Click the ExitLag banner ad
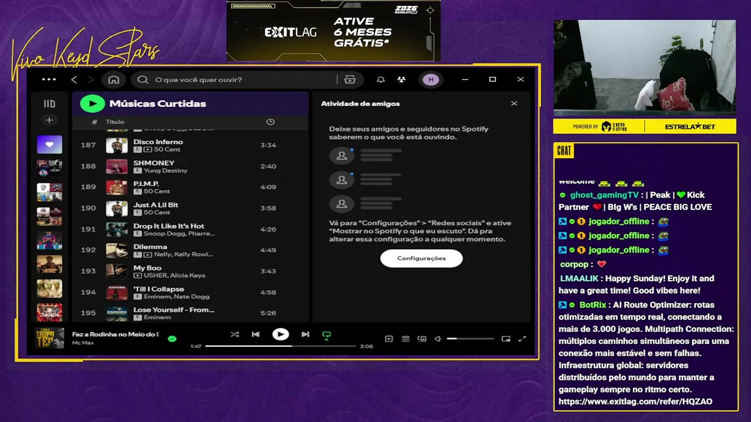Viewport: 751px width, 422px height. [333, 30]
